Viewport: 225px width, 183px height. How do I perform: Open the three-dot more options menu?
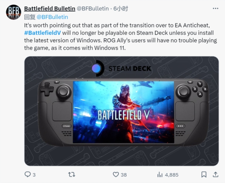[x=215, y=9]
